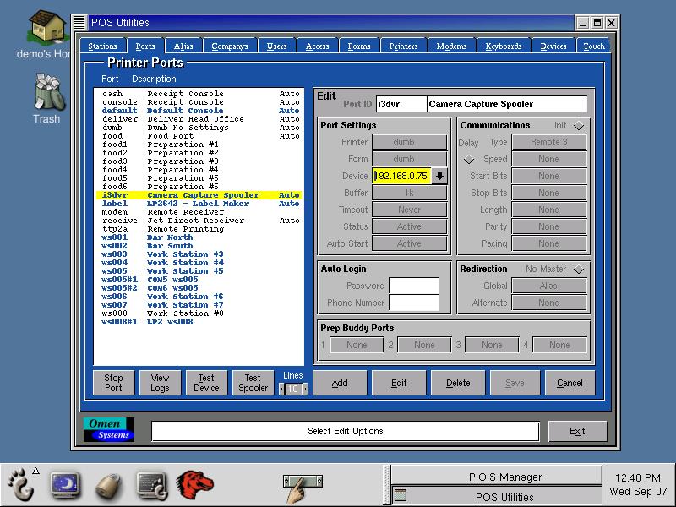Select the 'deliver Deliver Head Office' row
Image resolution: width=676 pixels, height=507 pixels.
(200, 119)
